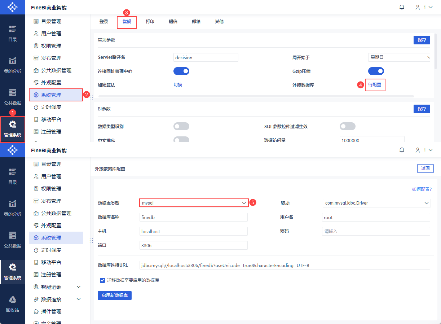Open 公共数据管理 menu item on the 常规参数 screen

[56, 70]
